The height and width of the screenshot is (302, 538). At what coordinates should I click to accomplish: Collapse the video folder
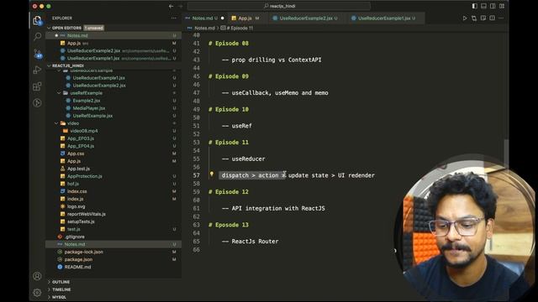tap(73, 123)
